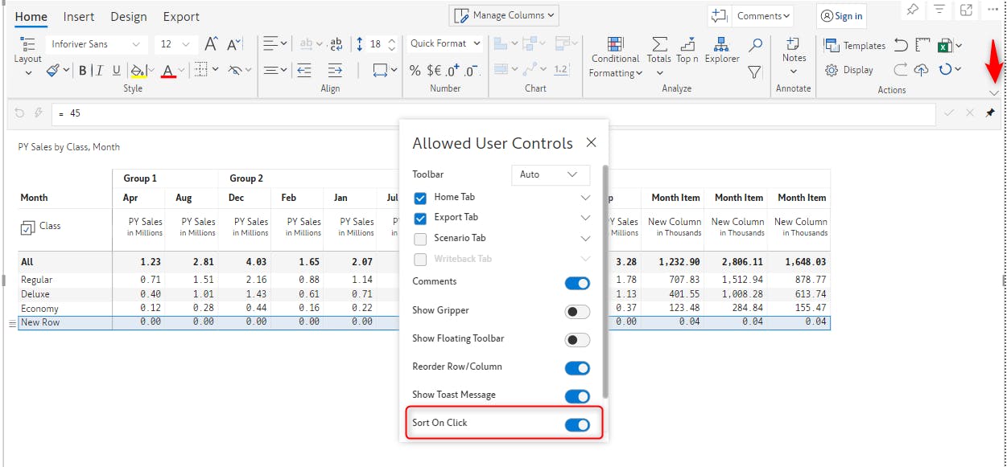Turn off the Sort On Click toggle
Image resolution: width=1007 pixels, height=467 pixels.
[577, 424]
